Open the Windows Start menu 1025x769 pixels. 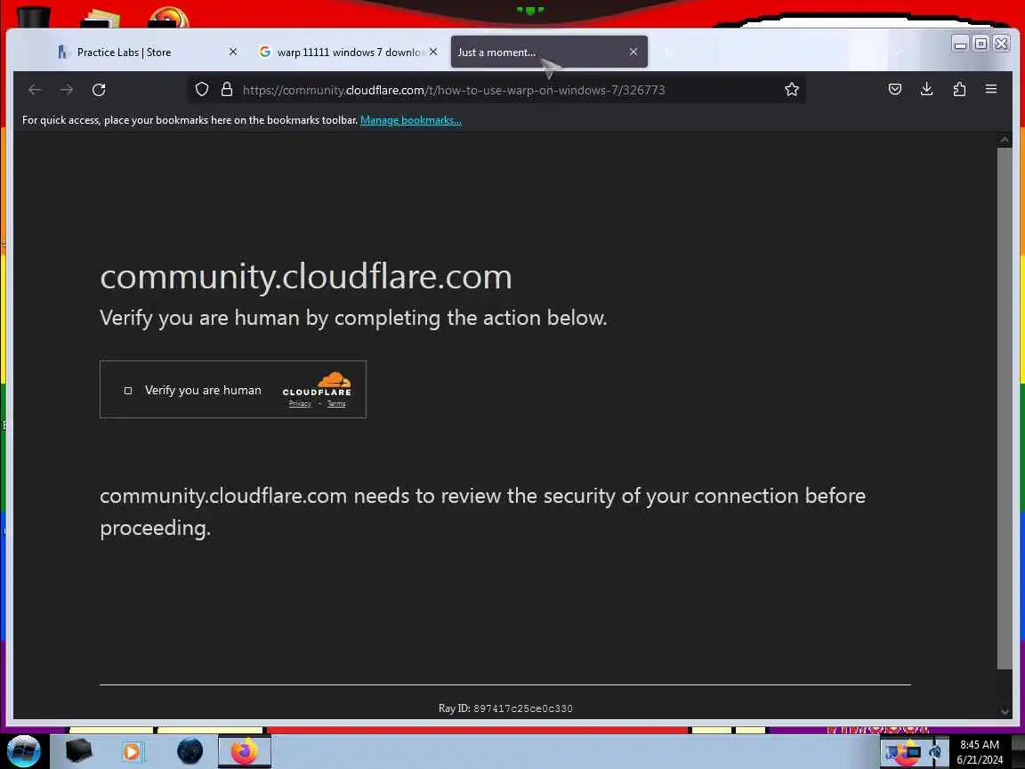tap(23, 751)
